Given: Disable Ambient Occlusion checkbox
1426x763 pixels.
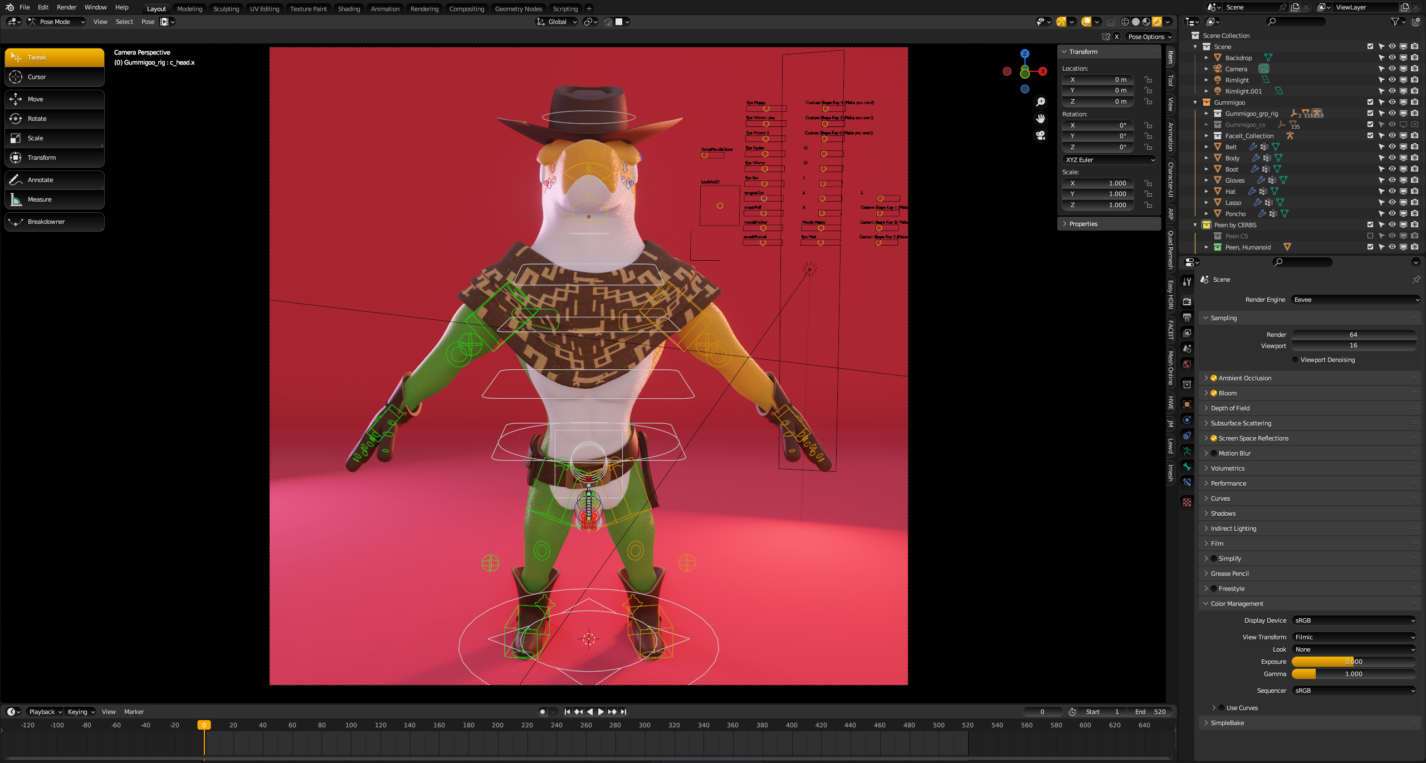Looking at the screenshot, I should 1214,378.
